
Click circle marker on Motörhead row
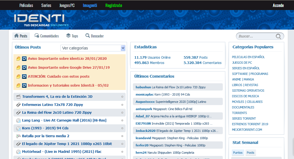pos(122,152)
